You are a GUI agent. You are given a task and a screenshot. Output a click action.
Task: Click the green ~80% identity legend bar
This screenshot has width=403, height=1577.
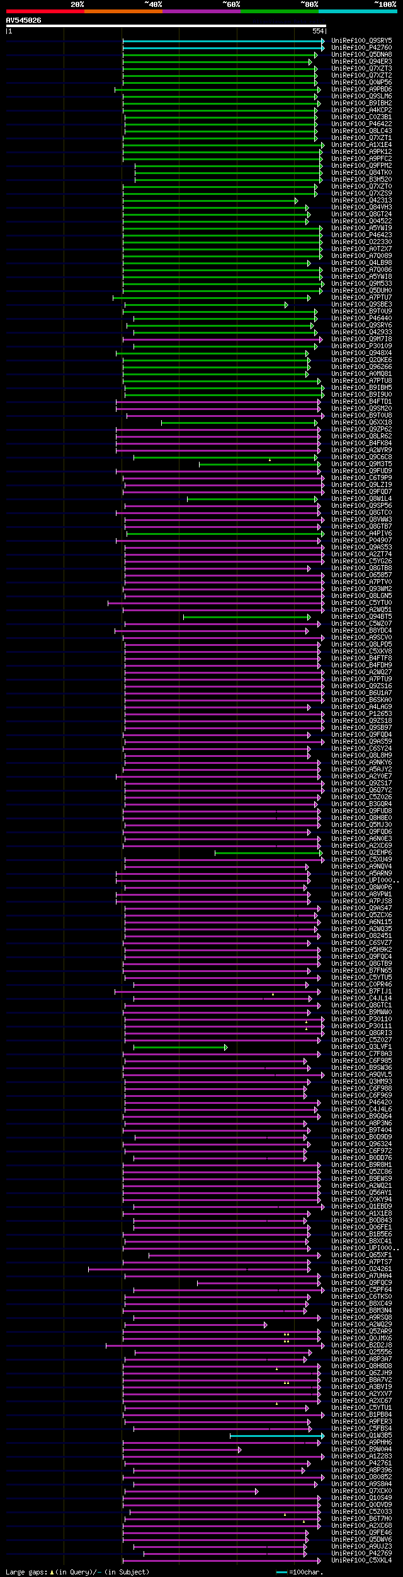279,11
